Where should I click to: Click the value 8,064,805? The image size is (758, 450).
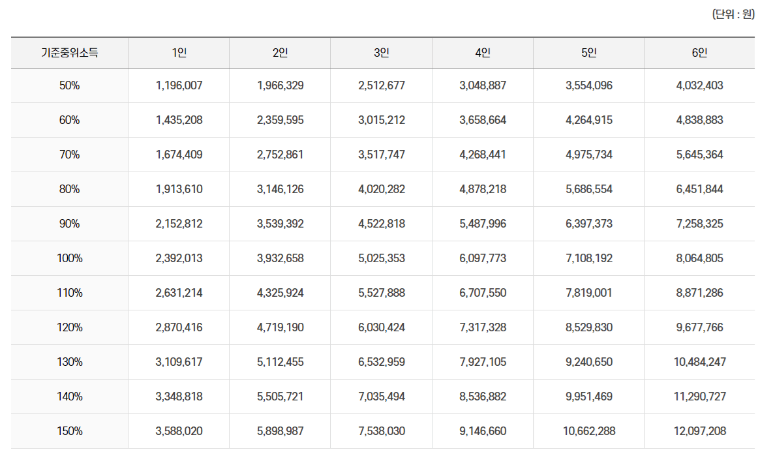699,258
